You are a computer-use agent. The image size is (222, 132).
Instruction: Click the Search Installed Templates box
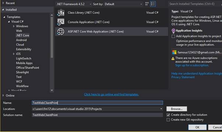[195, 4]
